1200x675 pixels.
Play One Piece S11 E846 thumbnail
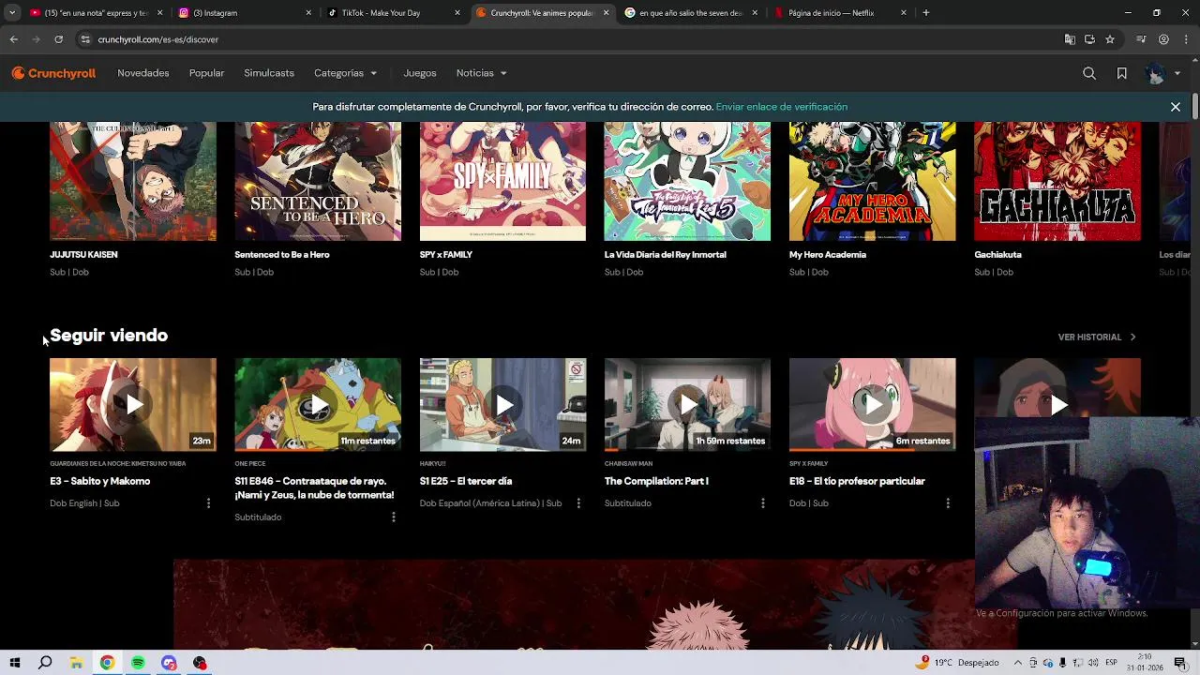(x=318, y=404)
